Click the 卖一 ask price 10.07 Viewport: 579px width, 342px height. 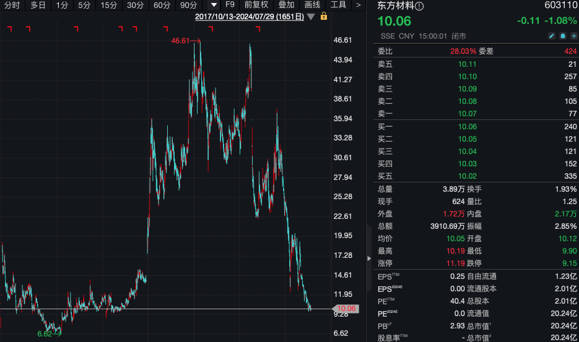click(467, 114)
